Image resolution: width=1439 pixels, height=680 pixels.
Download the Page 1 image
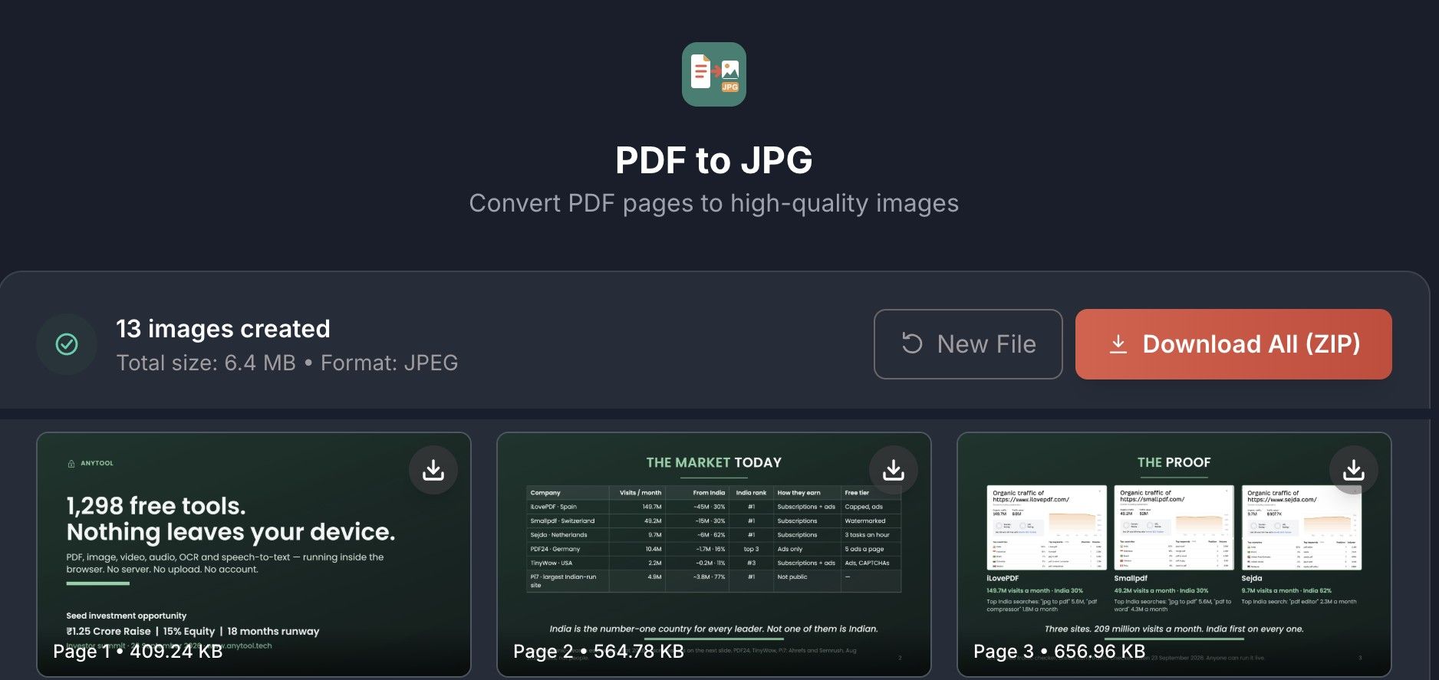[x=433, y=470]
